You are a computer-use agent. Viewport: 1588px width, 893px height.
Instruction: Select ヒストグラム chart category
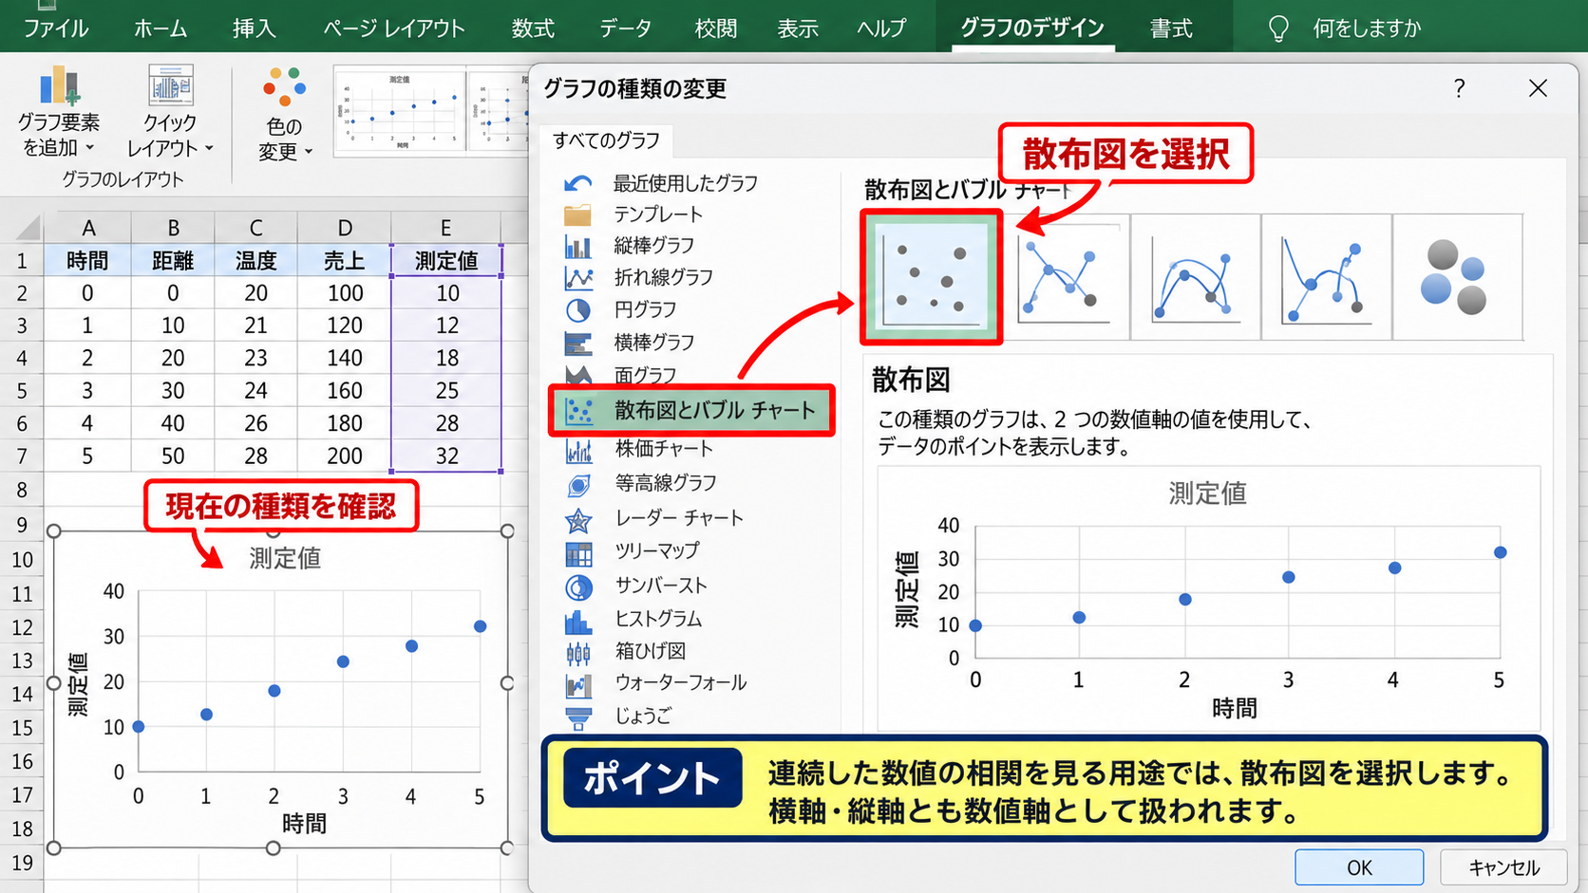[x=633, y=619]
